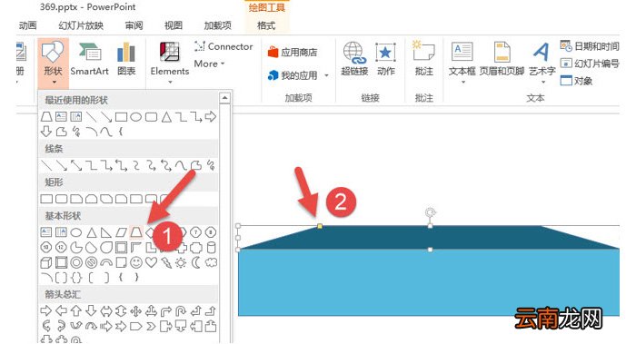
Task: Expand 我的应用 dropdown arrow
Action: click(326, 75)
